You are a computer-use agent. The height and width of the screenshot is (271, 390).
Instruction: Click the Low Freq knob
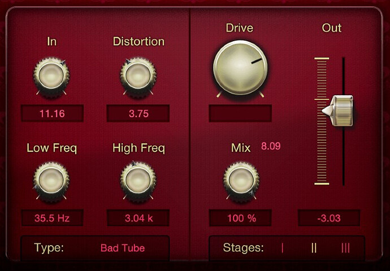pyautogui.click(x=51, y=180)
